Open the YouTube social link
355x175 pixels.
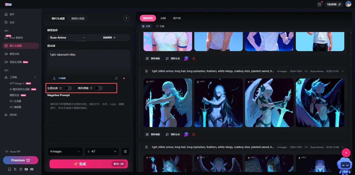coord(26,169)
